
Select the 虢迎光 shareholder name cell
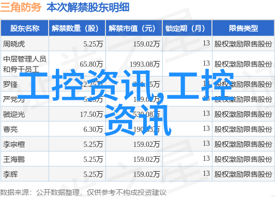click(14, 114)
